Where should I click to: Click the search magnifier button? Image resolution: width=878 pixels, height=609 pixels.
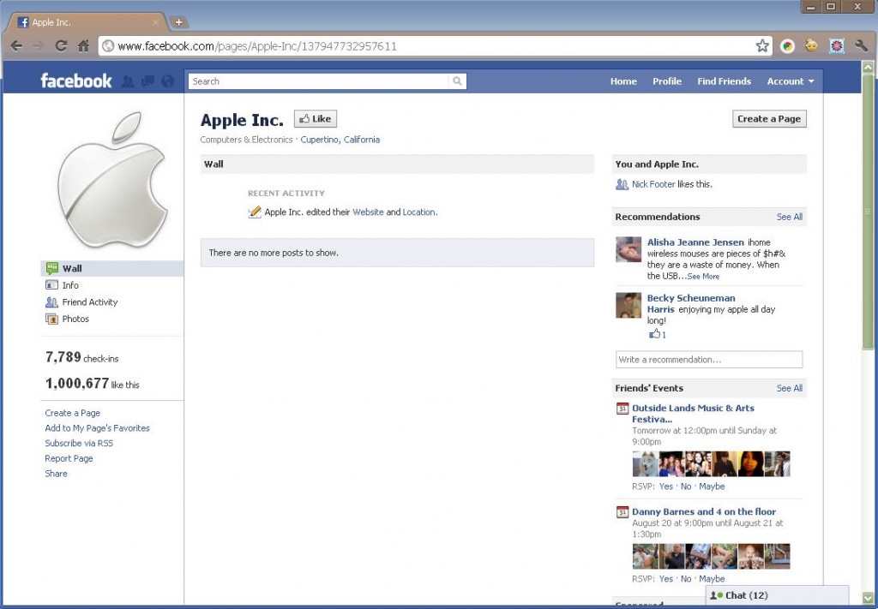(x=458, y=81)
